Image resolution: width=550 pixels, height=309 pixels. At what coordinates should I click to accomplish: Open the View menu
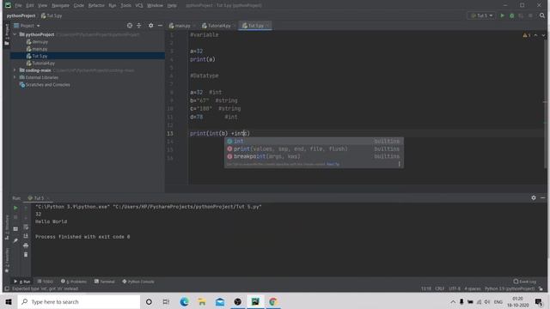[42, 5]
